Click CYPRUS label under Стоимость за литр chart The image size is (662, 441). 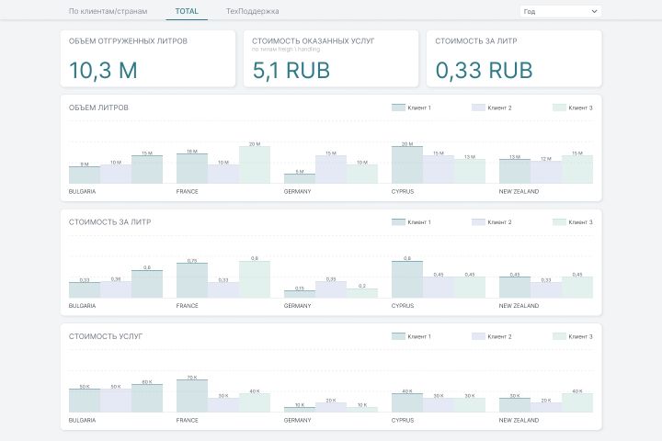point(403,306)
